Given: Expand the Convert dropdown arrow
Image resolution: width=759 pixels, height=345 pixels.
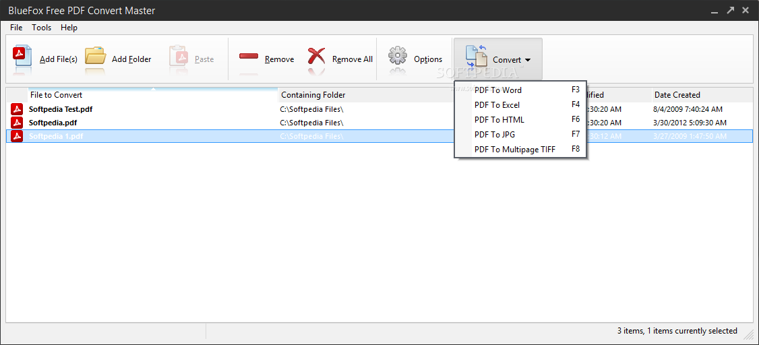Looking at the screenshot, I should coord(528,60).
